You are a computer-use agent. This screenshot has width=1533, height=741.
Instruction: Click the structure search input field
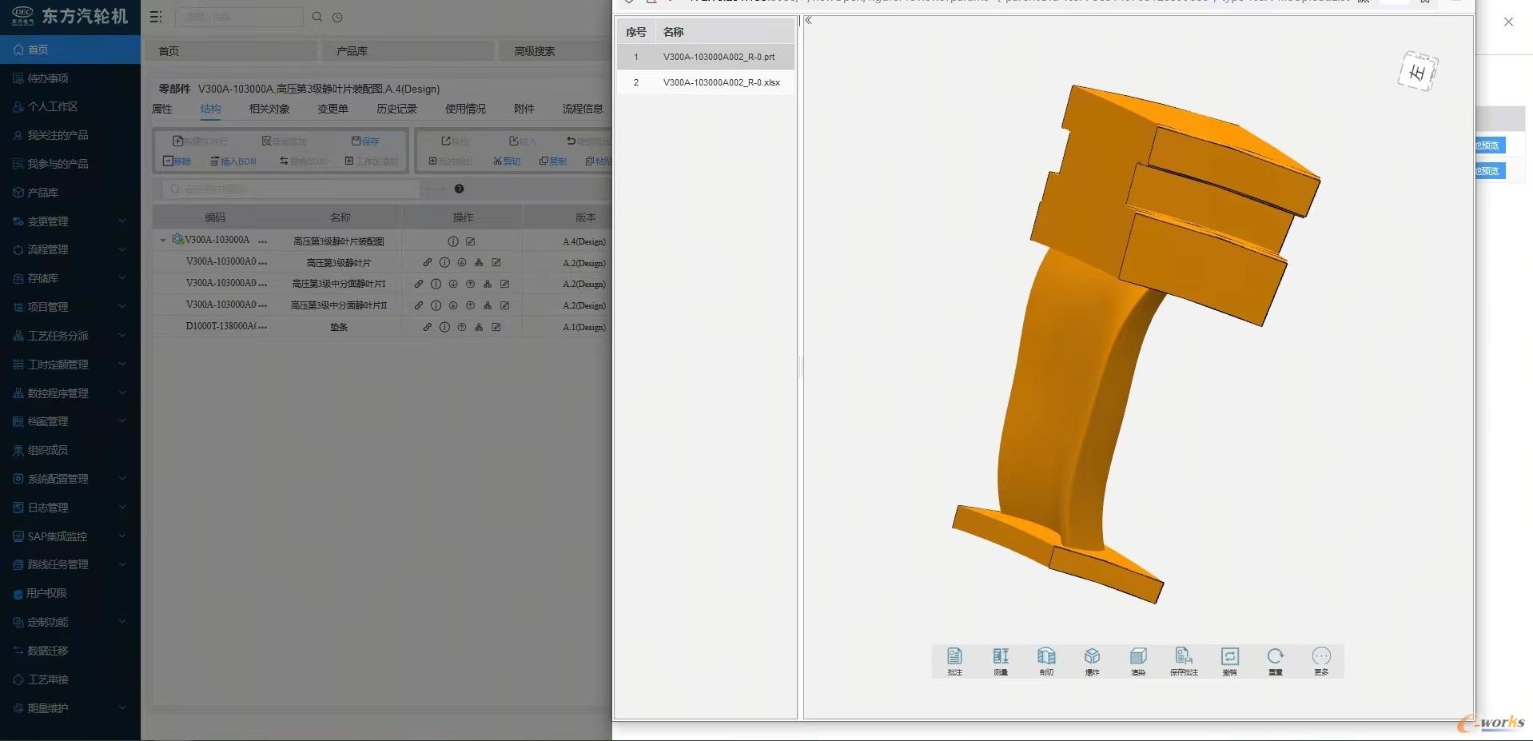(x=291, y=189)
